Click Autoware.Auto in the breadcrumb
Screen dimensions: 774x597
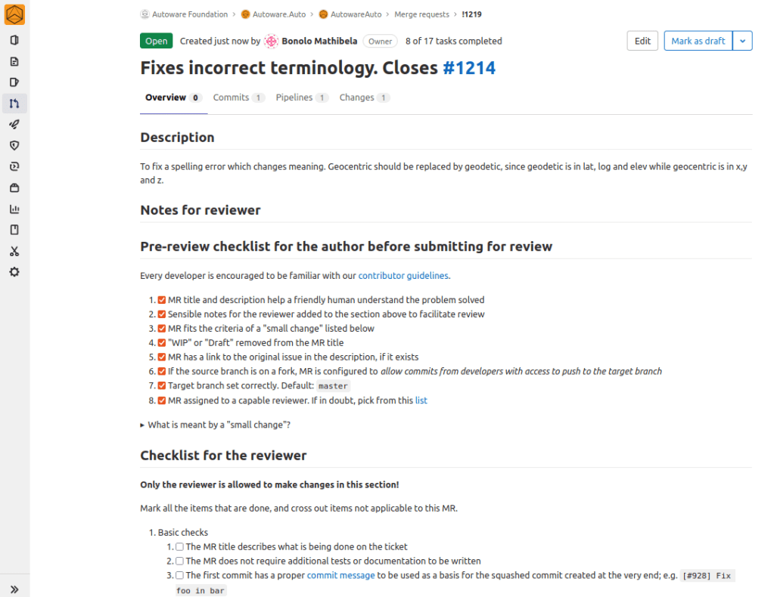click(x=278, y=14)
